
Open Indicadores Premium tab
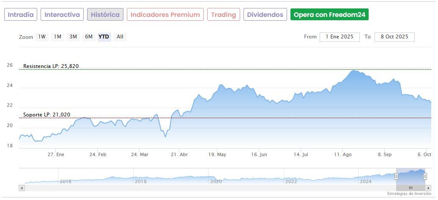(165, 15)
